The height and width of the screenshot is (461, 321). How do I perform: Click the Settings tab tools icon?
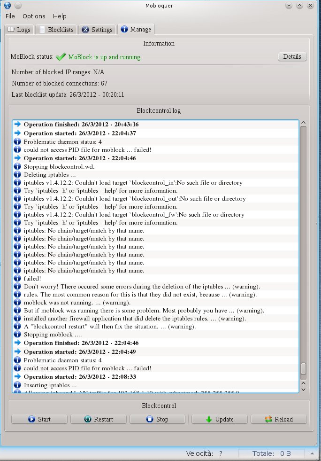coord(85,30)
